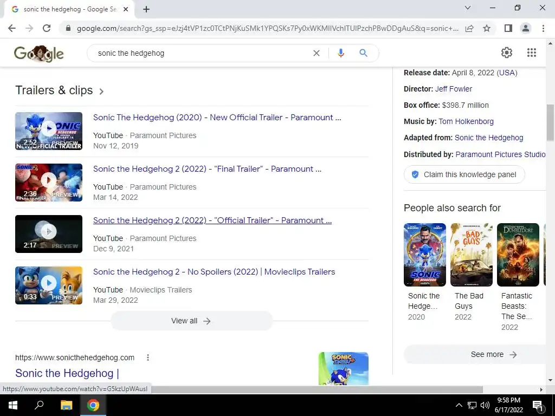Open the No Spoilers Movieclips link
The width and height of the screenshot is (555, 416).
[214, 272]
